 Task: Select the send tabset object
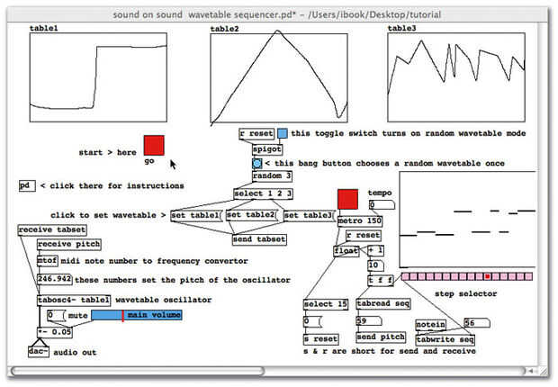tap(259, 239)
